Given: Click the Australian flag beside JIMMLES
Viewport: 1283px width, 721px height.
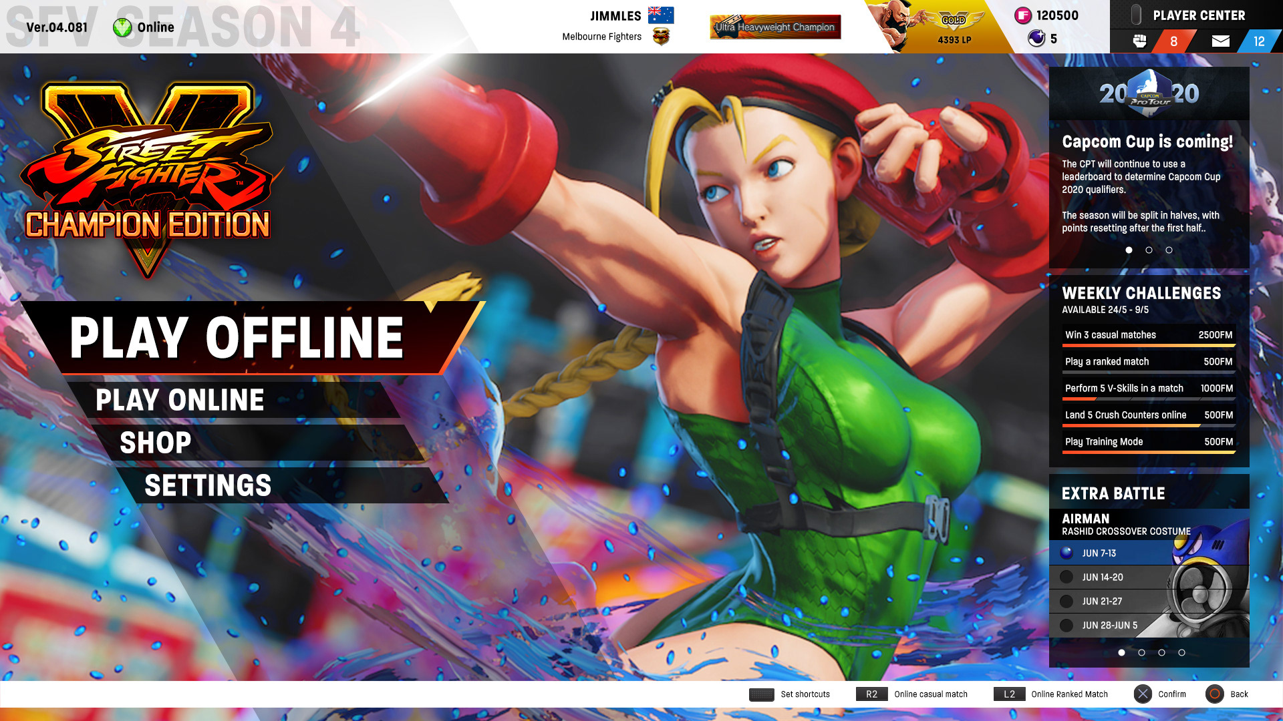Looking at the screenshot, I should 660,15.
